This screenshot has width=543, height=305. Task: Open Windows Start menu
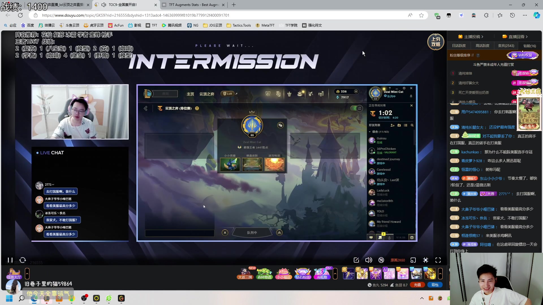[x=9, y=298]
